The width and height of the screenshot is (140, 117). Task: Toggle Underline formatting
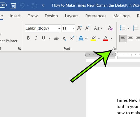click(x=43, y=38)
